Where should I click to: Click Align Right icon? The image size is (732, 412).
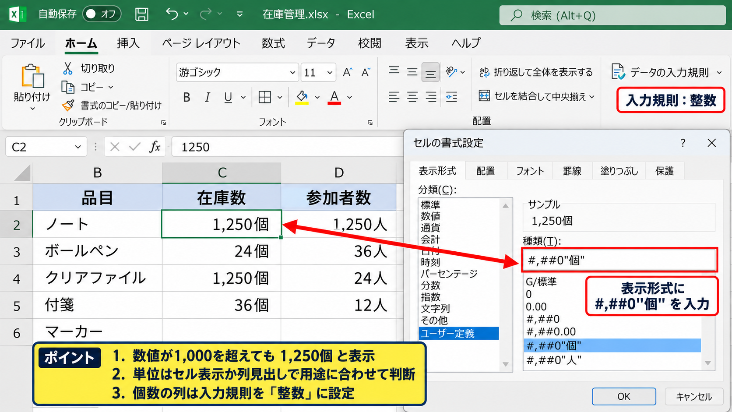tap(431, 97)
